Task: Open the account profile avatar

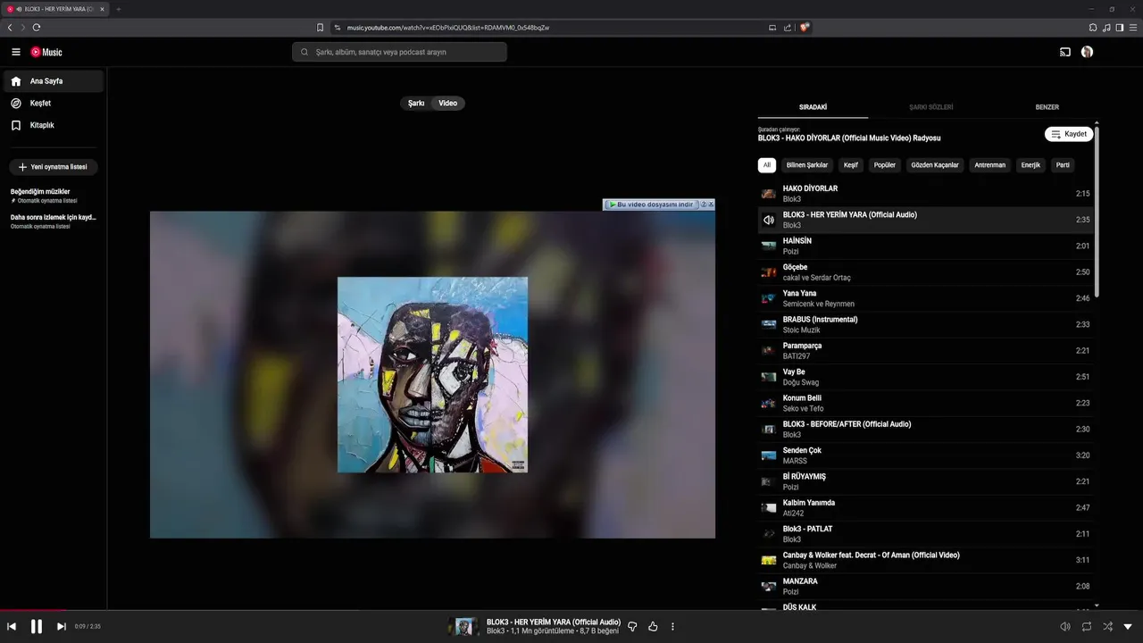Action: tap(1087, 52)
